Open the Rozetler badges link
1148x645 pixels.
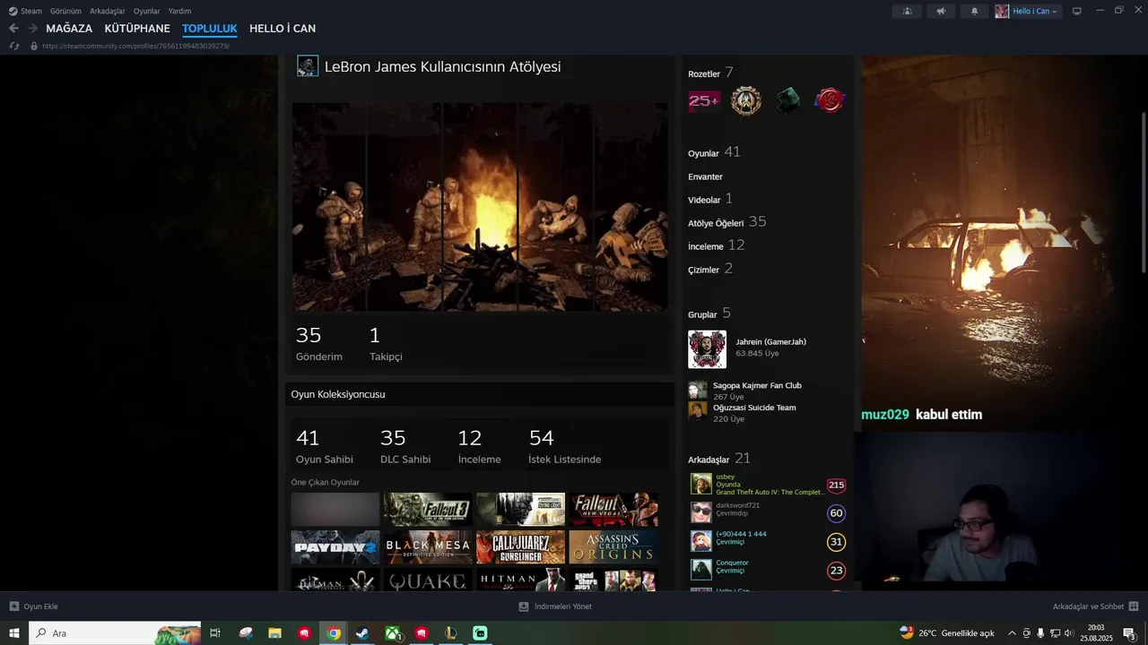coord(710,73)
